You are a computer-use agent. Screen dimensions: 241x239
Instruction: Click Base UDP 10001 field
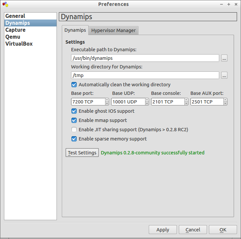pyautogui.click(x=128, y=102)
